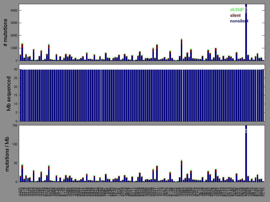Click the last bar in Mb sequenced chart
The height and width of the screenshot is (202, 270).
(x=263, y=95)
